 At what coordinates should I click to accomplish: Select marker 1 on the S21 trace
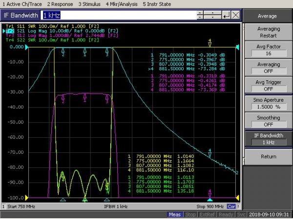tap(85, 51)
